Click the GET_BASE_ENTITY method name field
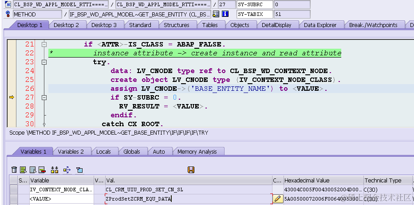Viewport: 414px width, 205px height. point(140,14)
